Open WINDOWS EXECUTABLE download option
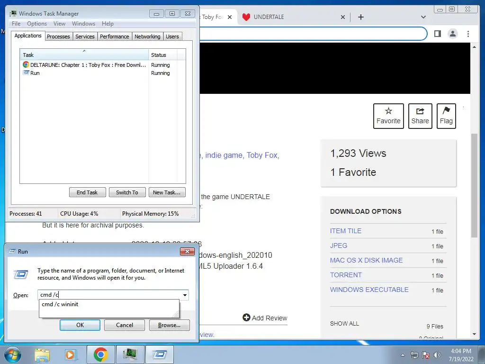The width and height of the screenshot is (485, 364). click(x=369, y=290)
